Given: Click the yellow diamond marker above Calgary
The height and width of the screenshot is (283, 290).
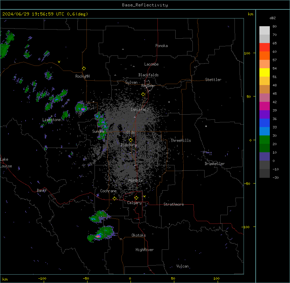Looking at the screenshot, I should point(136,198).
